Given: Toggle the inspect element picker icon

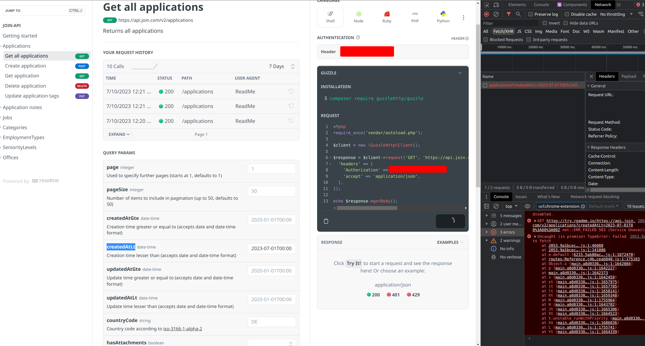Looking at the screenshot, I should (x=487, y=5).
